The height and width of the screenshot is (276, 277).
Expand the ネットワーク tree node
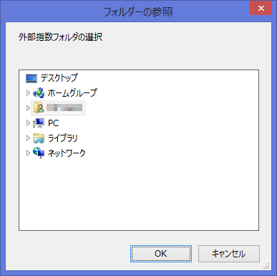coord(28,153)
